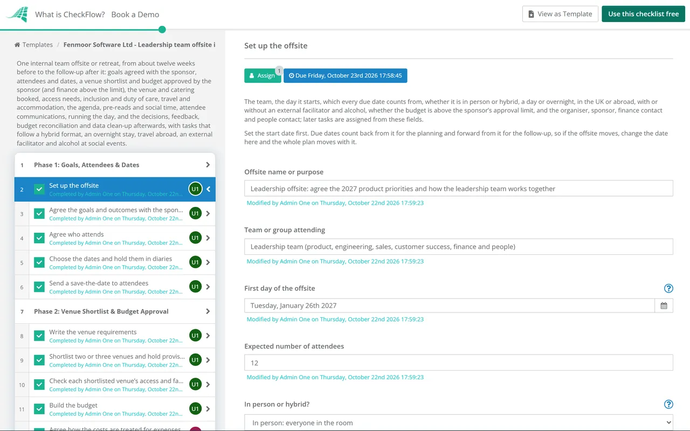Click the progress indicator knob in header
The height and width of the screenshot is (431, 690).
click(162, 30)
